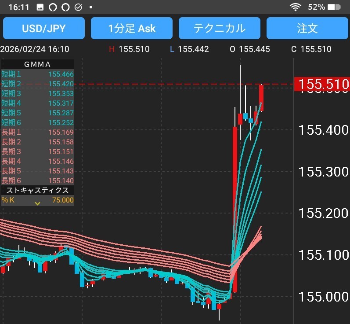Tap the battery icon in status bar
Screen dimensions: 350x324
(334, 7)
